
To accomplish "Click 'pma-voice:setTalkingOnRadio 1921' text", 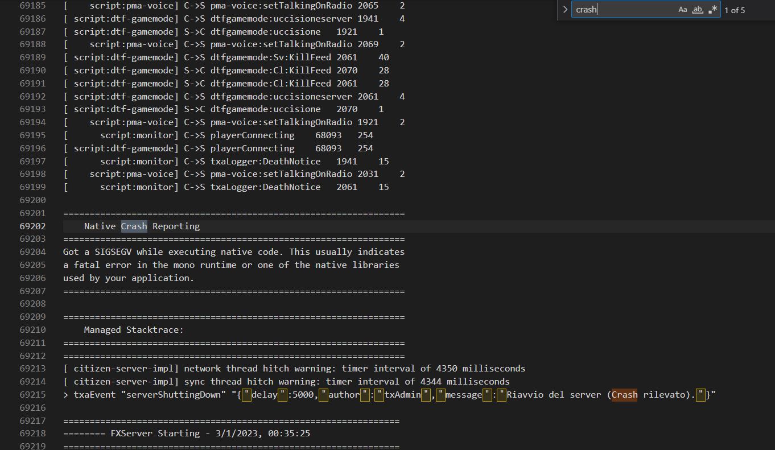I will (x=294, y=122).
